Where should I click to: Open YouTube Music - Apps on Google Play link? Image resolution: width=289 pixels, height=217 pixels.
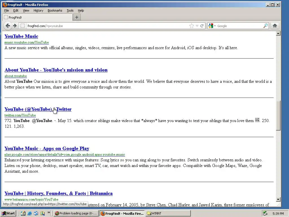click(x=47, y=149)
